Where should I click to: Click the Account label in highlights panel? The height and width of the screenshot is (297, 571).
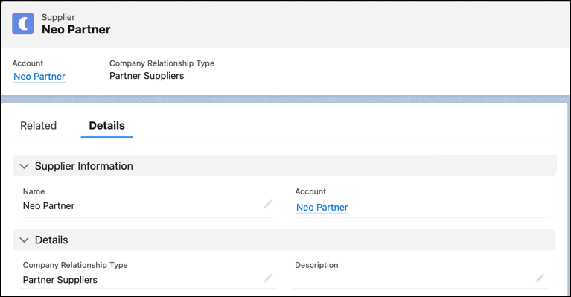click(28, 63)
